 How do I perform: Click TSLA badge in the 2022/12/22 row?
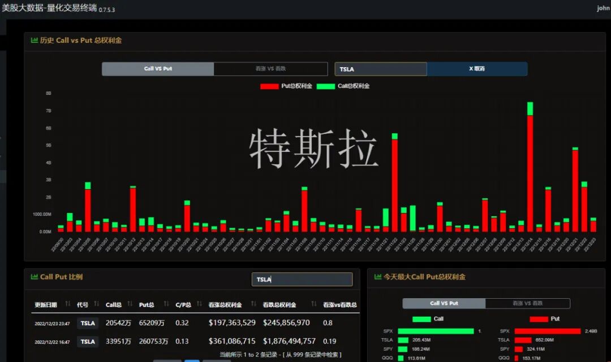88,342
